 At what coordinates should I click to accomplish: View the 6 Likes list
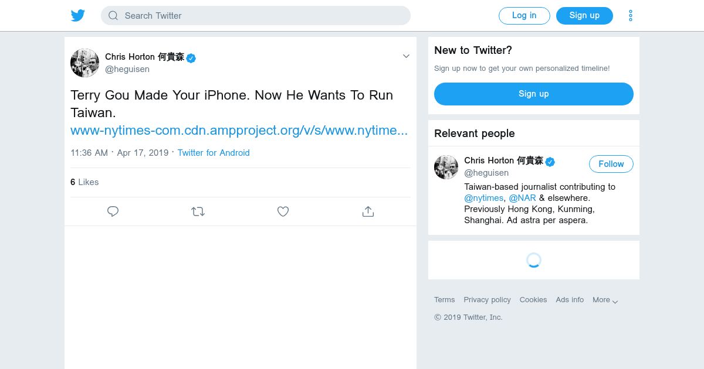pos(84,182)
